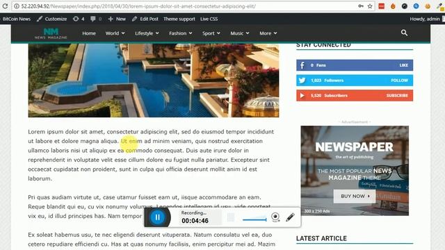The height and width of the screenshot is (250, 445).
Task: Toggle the webcam icon in recorder bar
Action: tap(275, 217)
